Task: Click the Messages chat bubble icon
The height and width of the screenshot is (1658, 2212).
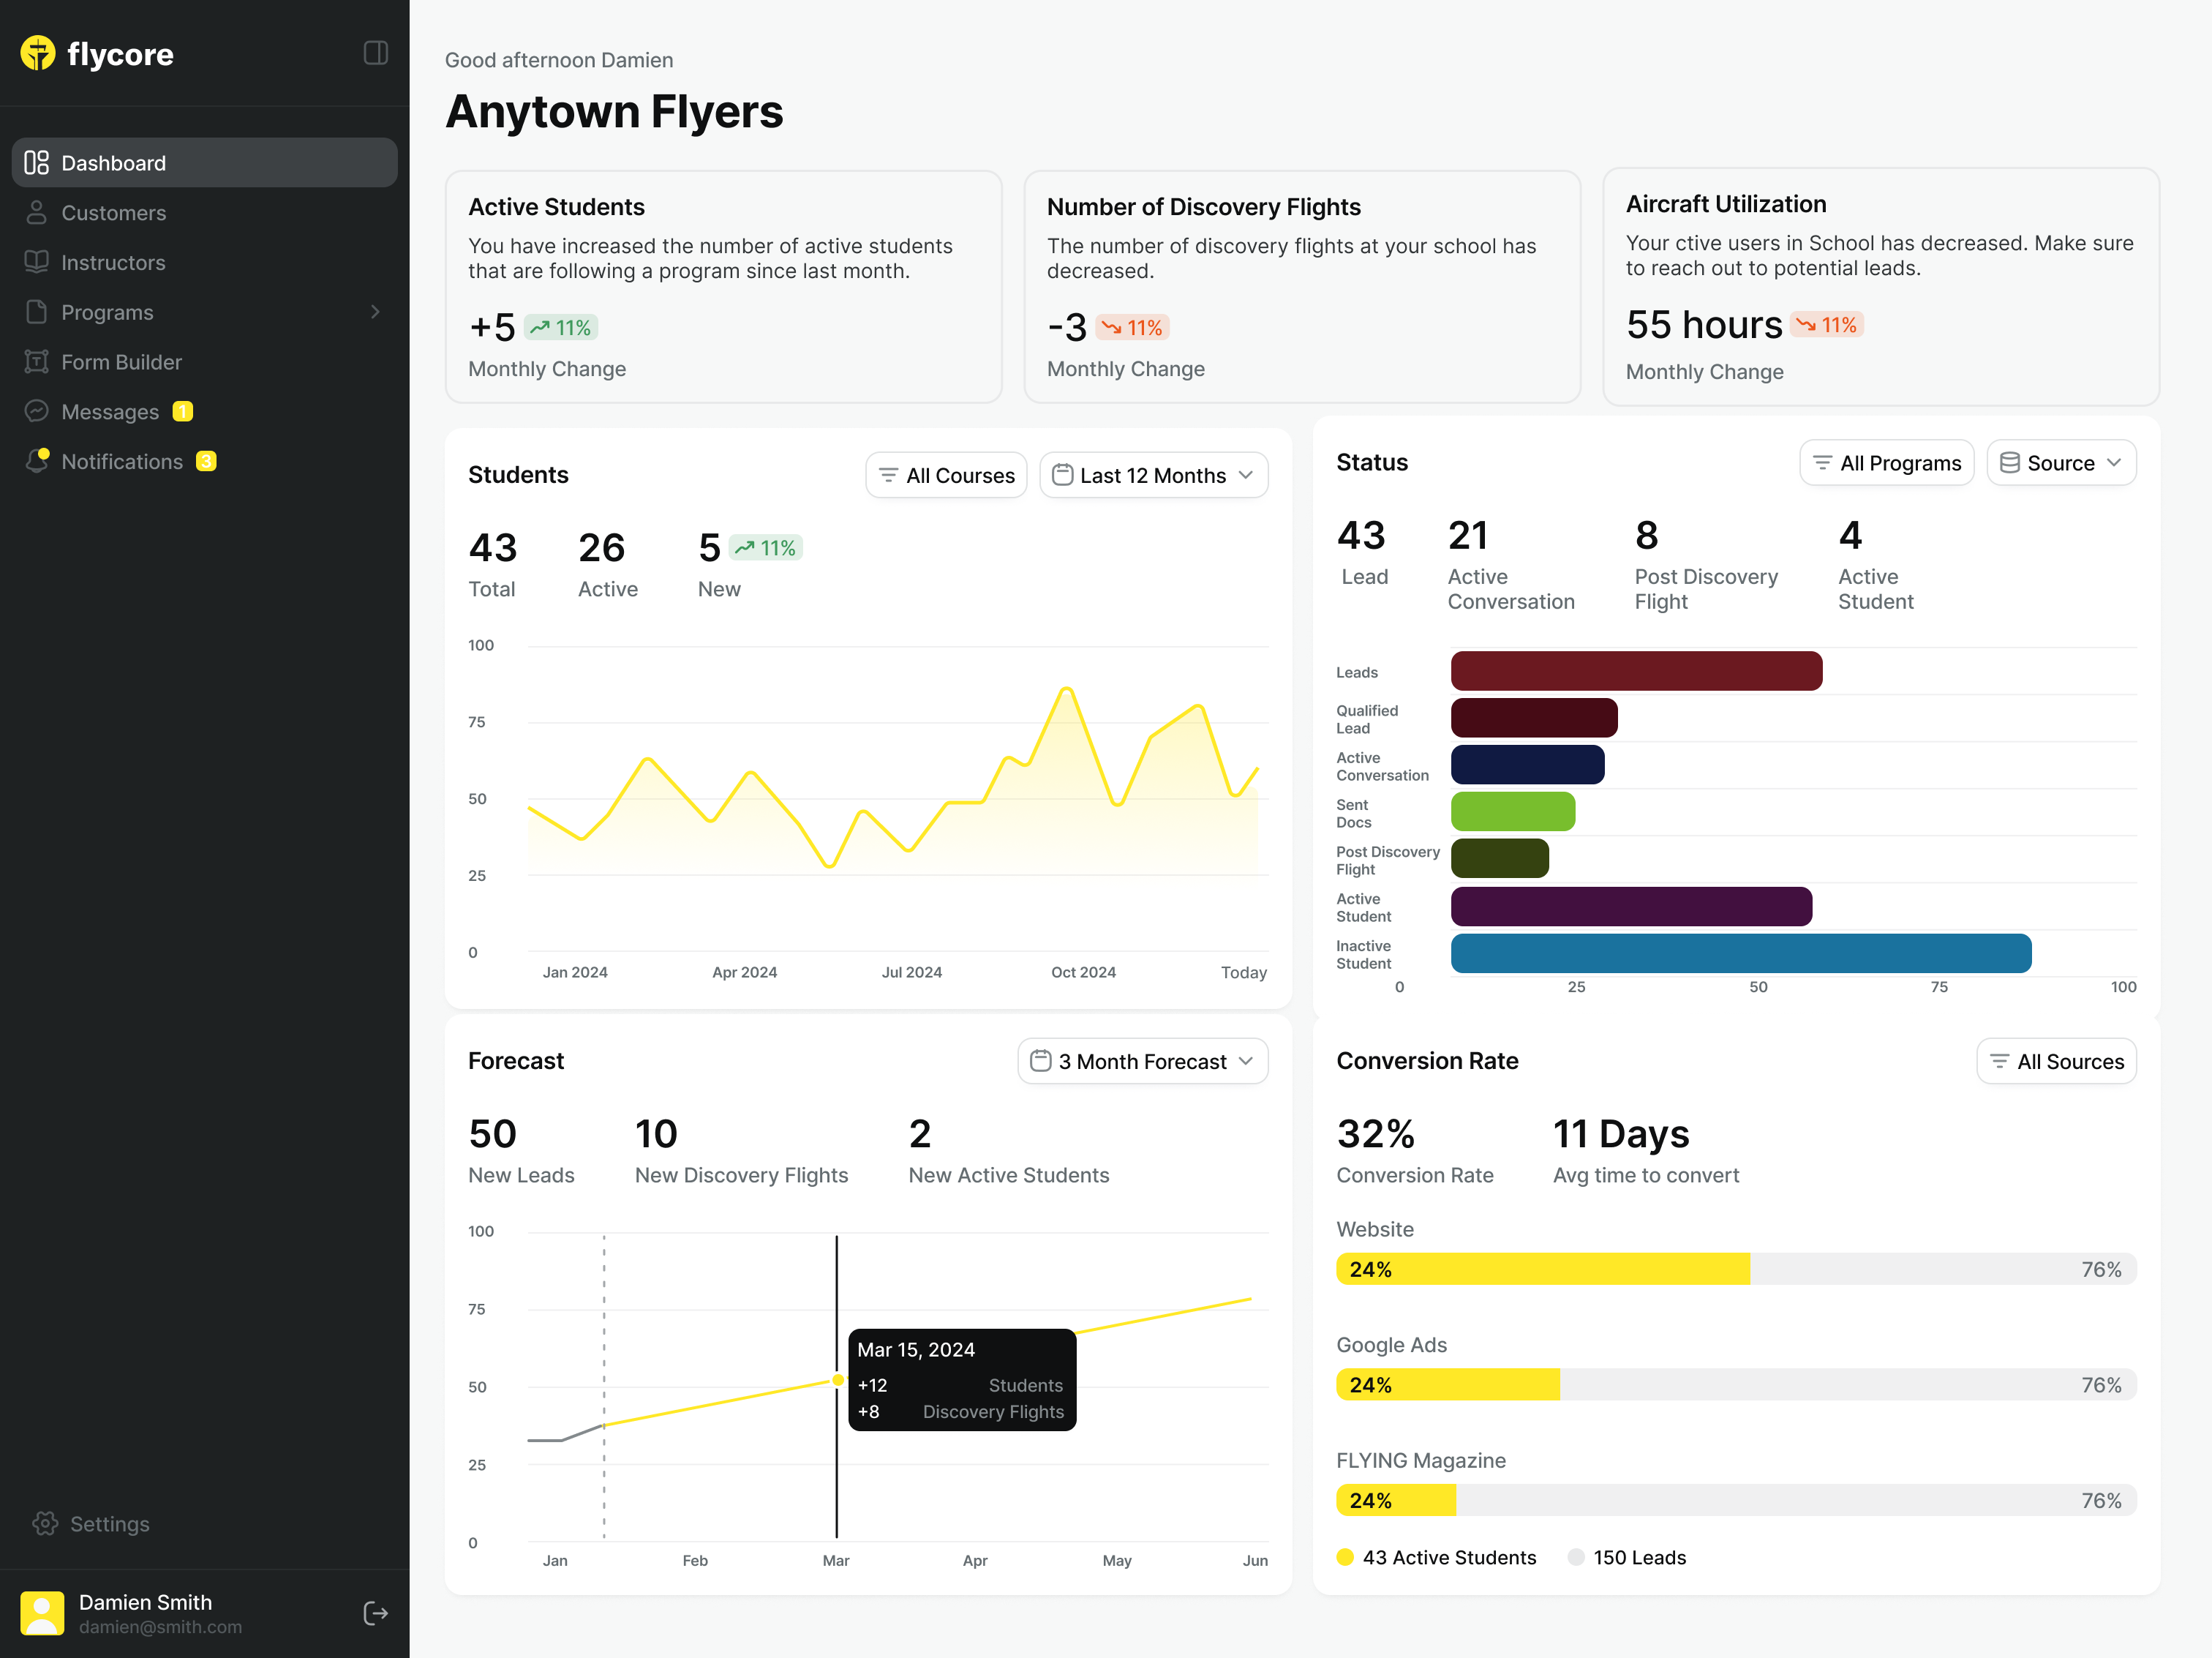Action: tap(37, 411)
